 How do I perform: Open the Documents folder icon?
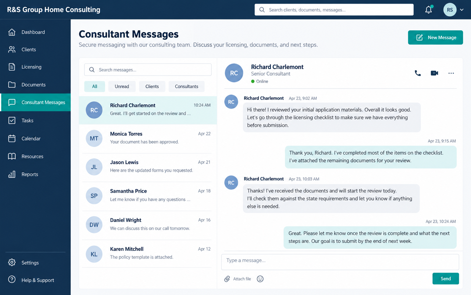(x=12, y=85)
